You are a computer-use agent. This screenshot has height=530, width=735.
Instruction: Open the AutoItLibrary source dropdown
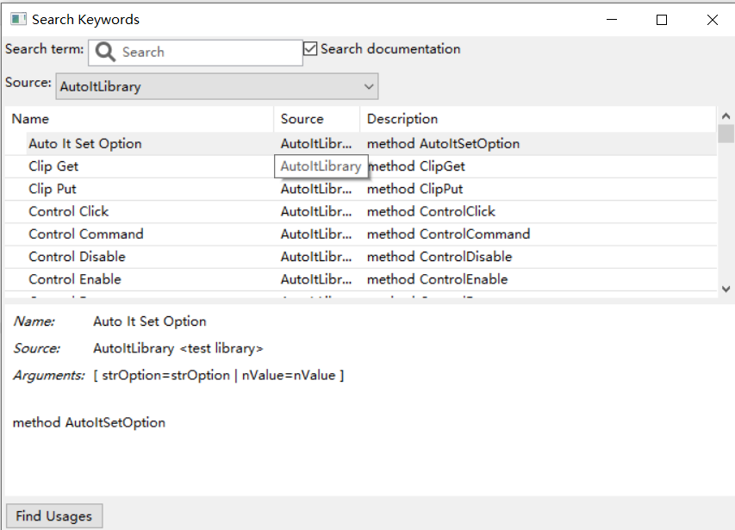(217, 86)
